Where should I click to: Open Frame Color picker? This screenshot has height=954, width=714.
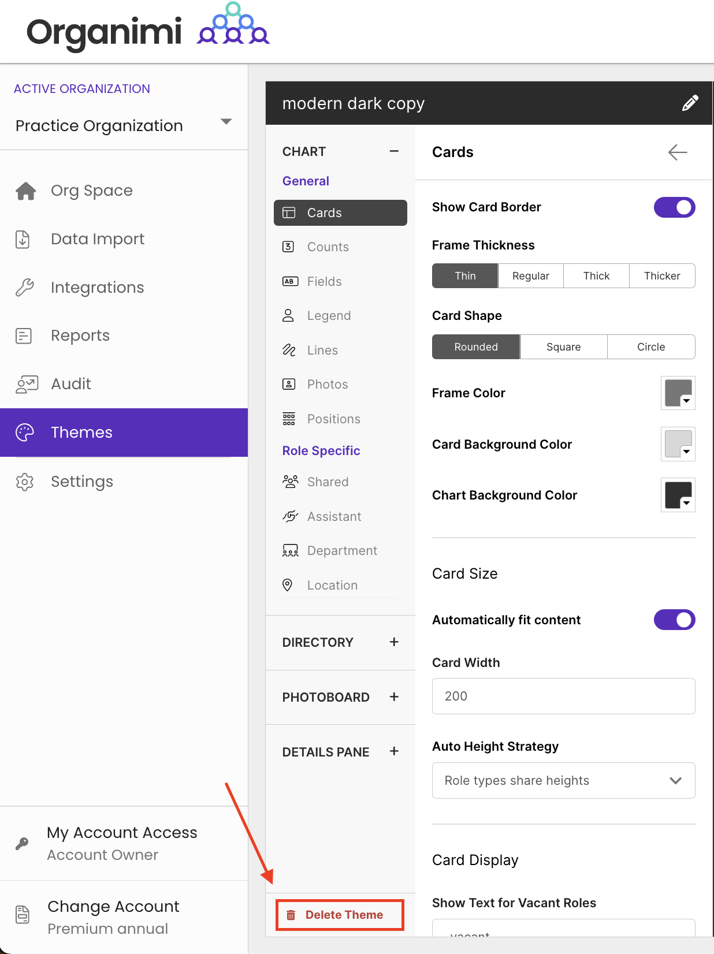pos(678,393)
